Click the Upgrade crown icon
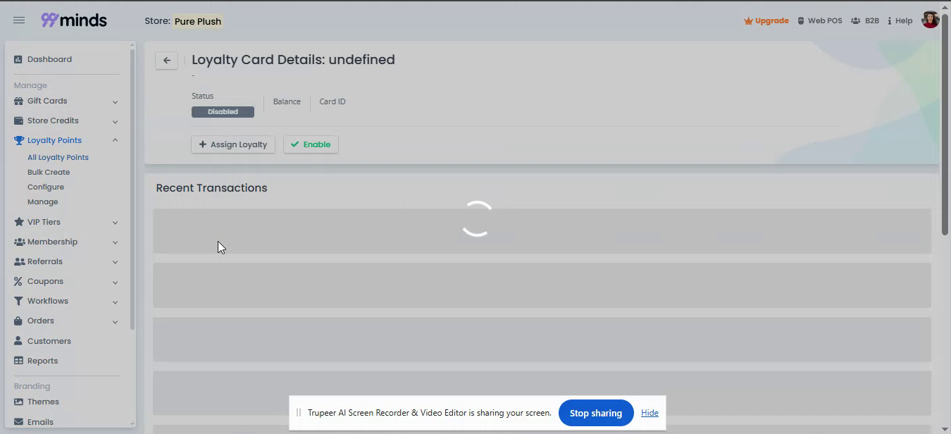 [x=748, y=20]
